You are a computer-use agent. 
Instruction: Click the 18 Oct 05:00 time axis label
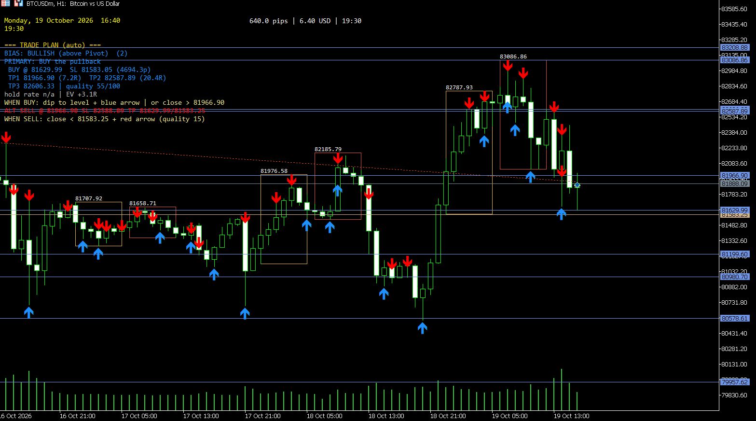pyautogui.click(x=325, y=416)
